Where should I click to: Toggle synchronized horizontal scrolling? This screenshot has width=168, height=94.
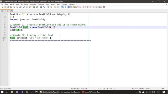[x=58, y=7]
